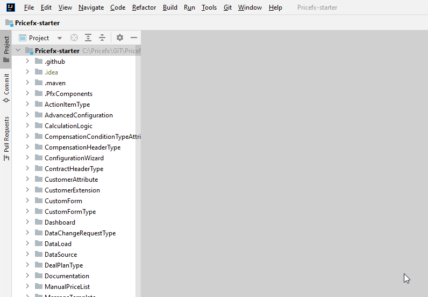
Task: Expand the AdvancedConfiguration folder
Action: 27,115
